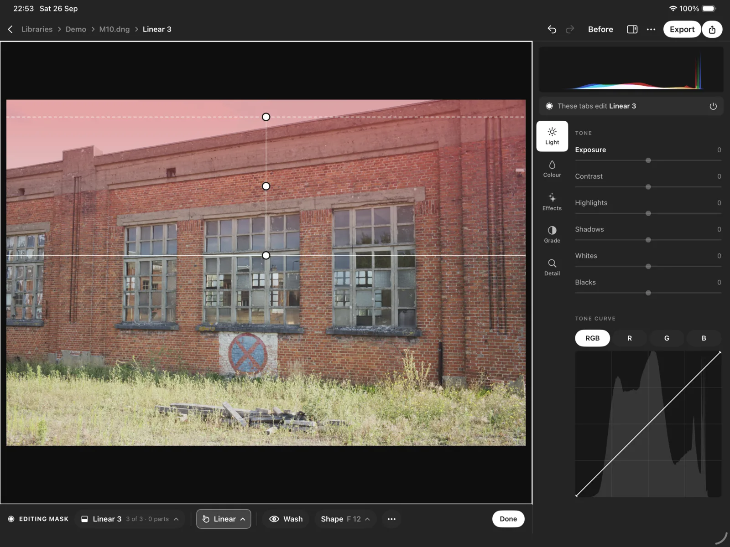Screen dimensions: 730x547
Task: Redo the last undone edit
Action: 570,29
